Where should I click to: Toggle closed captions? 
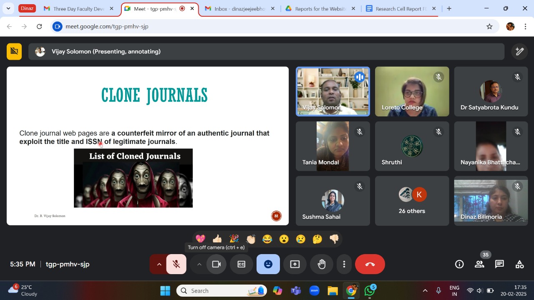coord(242,264)
